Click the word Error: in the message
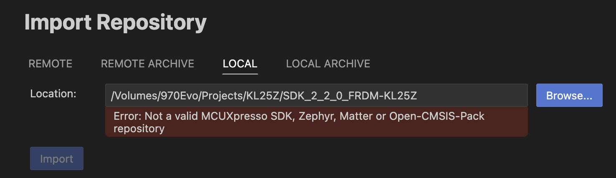The image size is (616, 178). [127, 116]
